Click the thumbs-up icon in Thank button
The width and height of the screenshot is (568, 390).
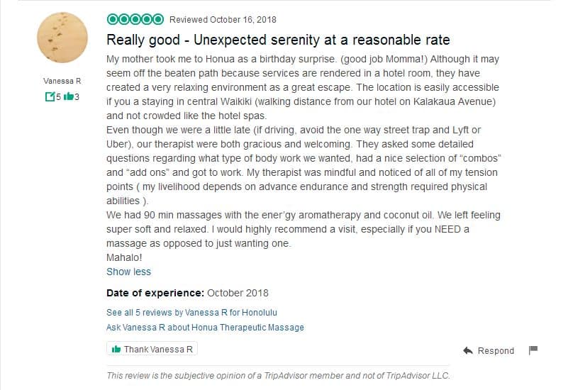click(x=116, y=350)
